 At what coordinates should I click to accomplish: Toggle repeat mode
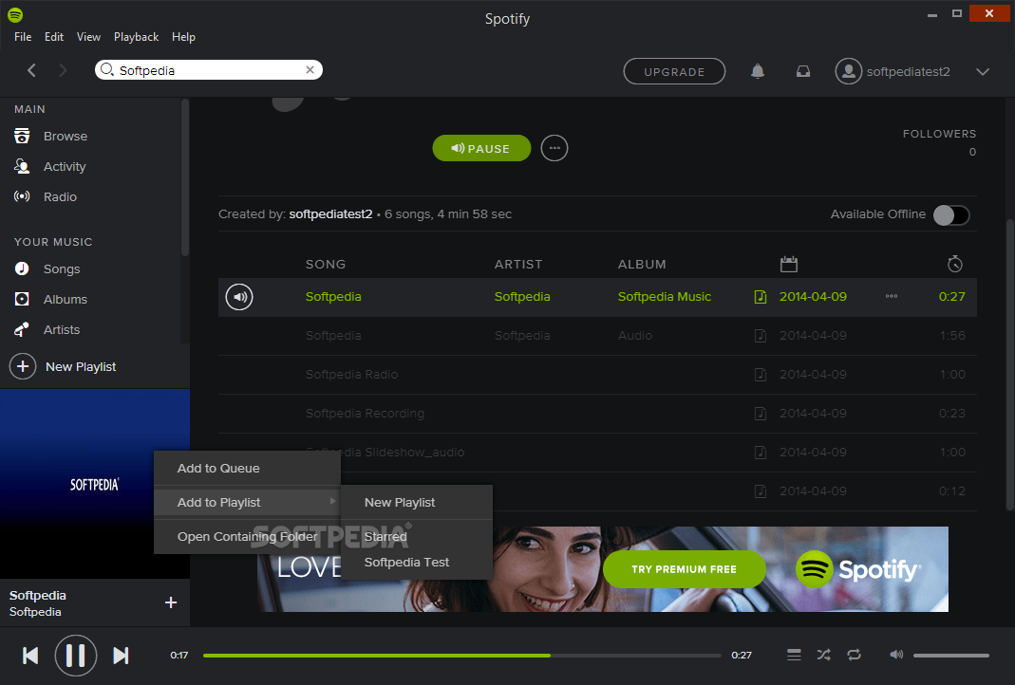(x=854, y=655)
